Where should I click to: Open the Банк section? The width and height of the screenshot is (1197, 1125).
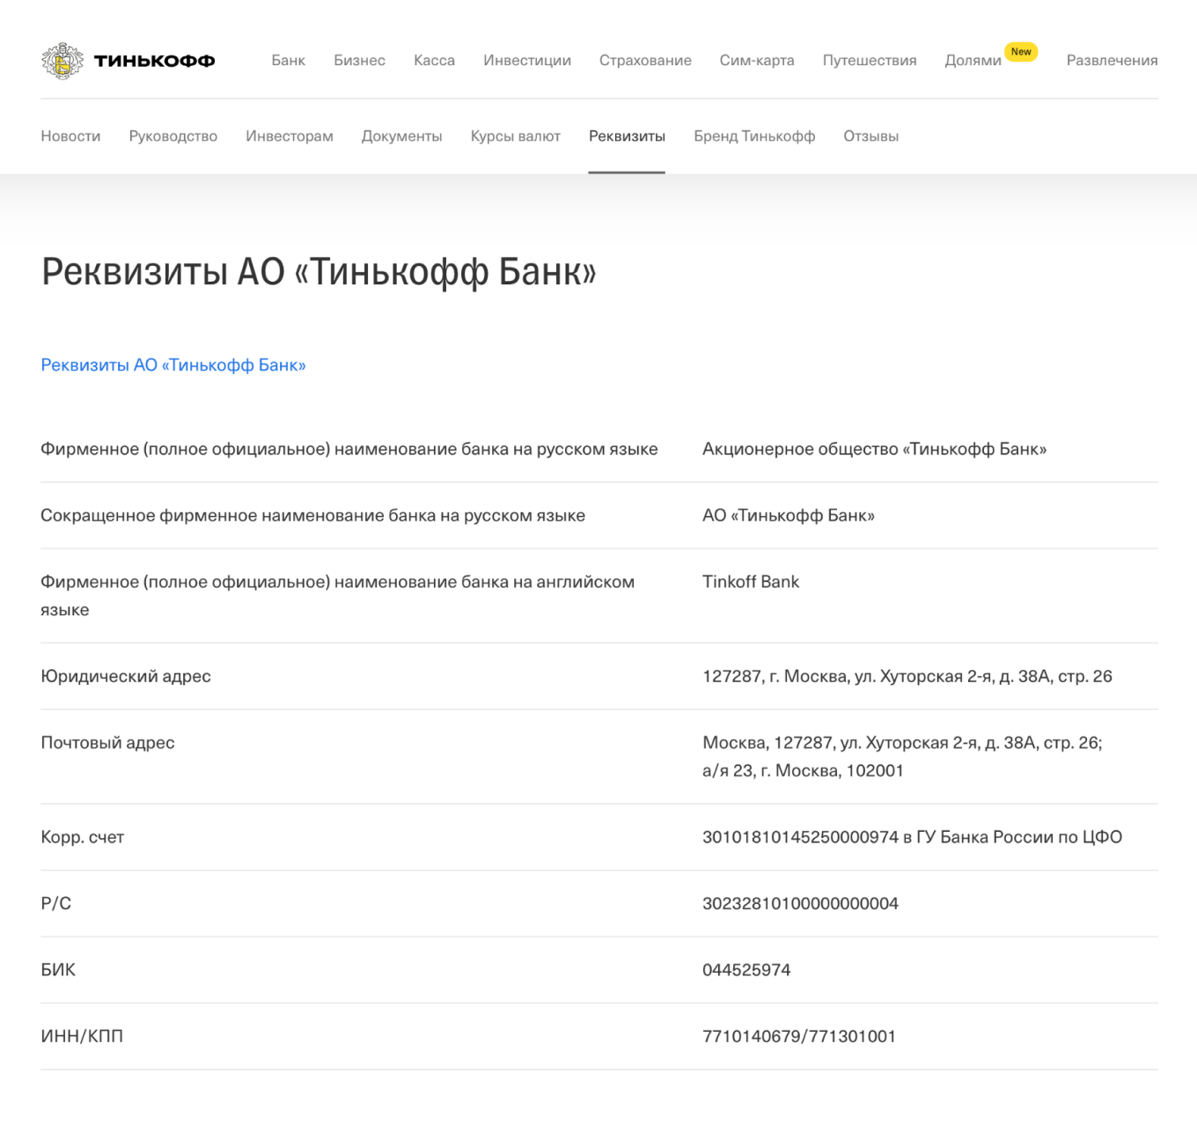click(x=288, y=61)
